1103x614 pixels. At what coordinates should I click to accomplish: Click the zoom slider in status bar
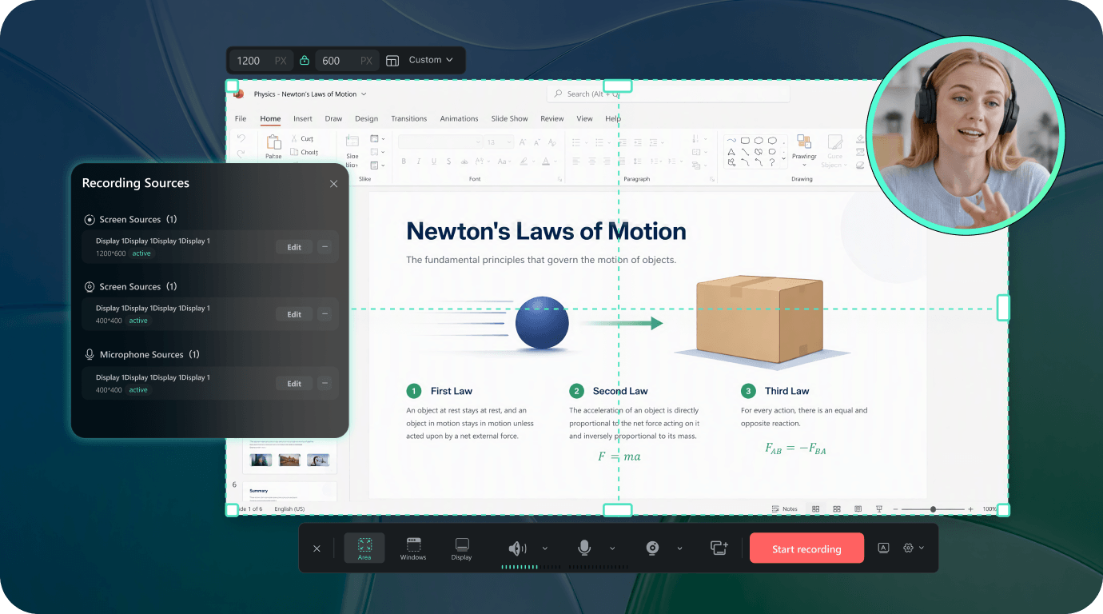click(932, 508)
